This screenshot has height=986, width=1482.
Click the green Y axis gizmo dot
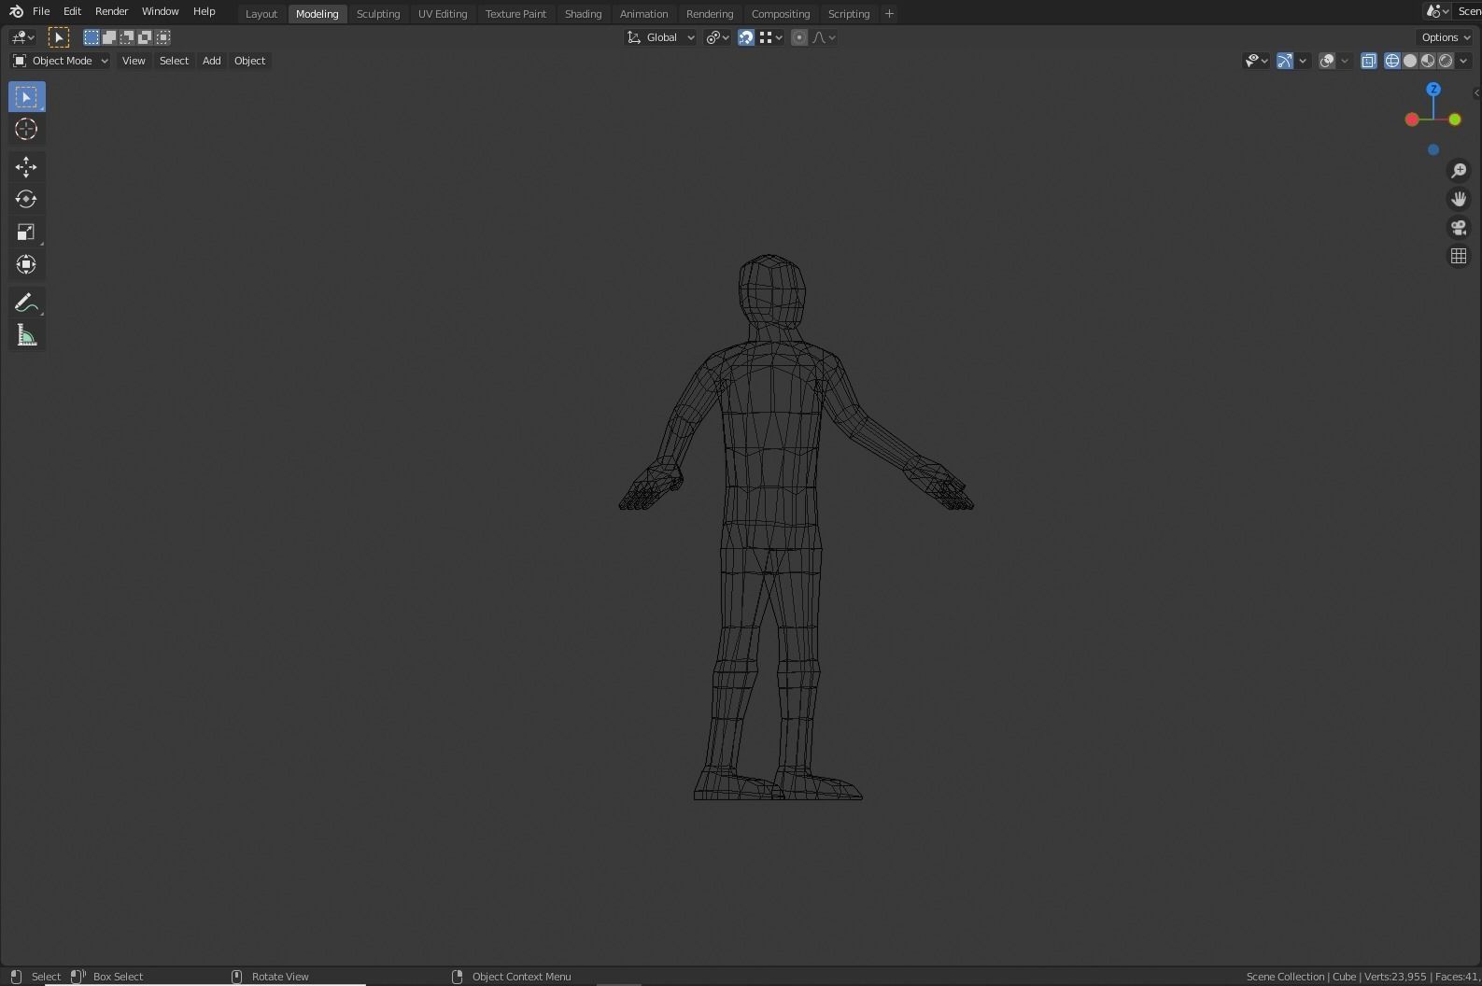pyautogui.click(x=1455, y=120)
